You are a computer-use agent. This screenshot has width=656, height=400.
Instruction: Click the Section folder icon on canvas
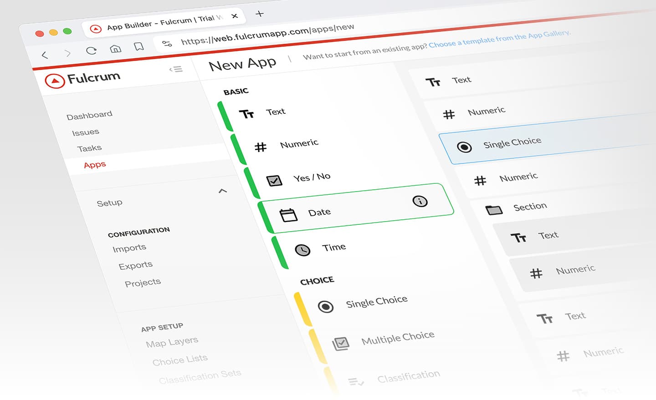(494, 210)
